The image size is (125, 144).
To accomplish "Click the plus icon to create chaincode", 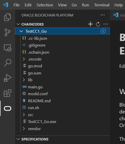I will (90, 24).
